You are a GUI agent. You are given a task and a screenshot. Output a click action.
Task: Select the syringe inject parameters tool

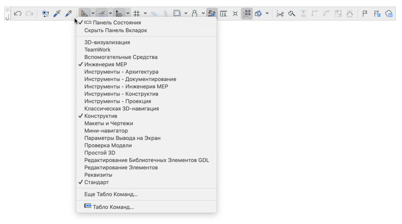coord(68,14)
